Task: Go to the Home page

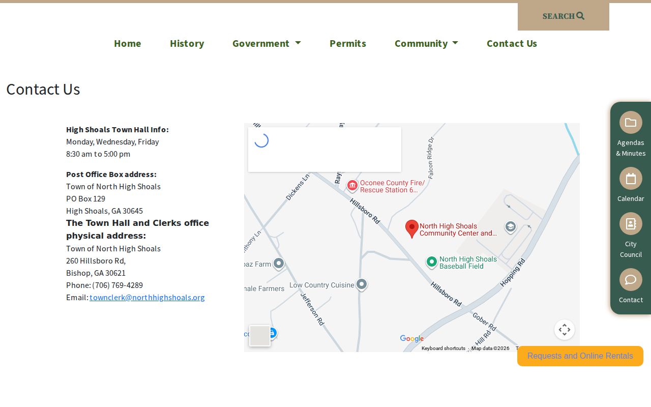Action: (128, 43)
